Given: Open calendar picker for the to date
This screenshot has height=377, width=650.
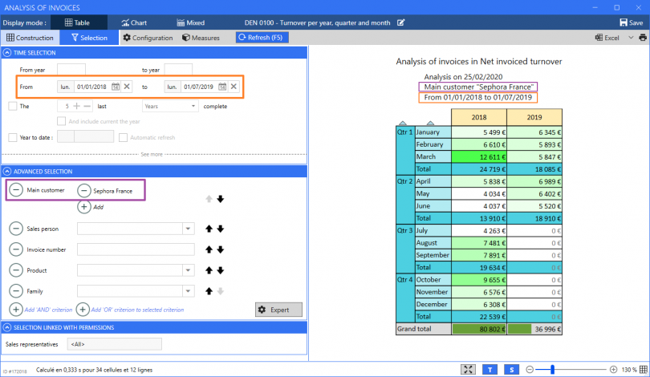Looking at the screenshot, I should pos(222,87).
